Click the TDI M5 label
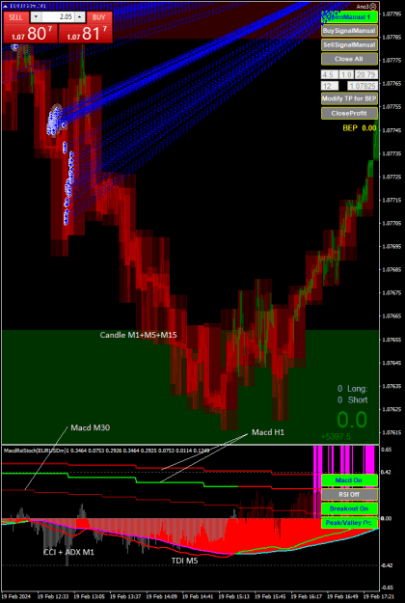 (x=184, y=561)
